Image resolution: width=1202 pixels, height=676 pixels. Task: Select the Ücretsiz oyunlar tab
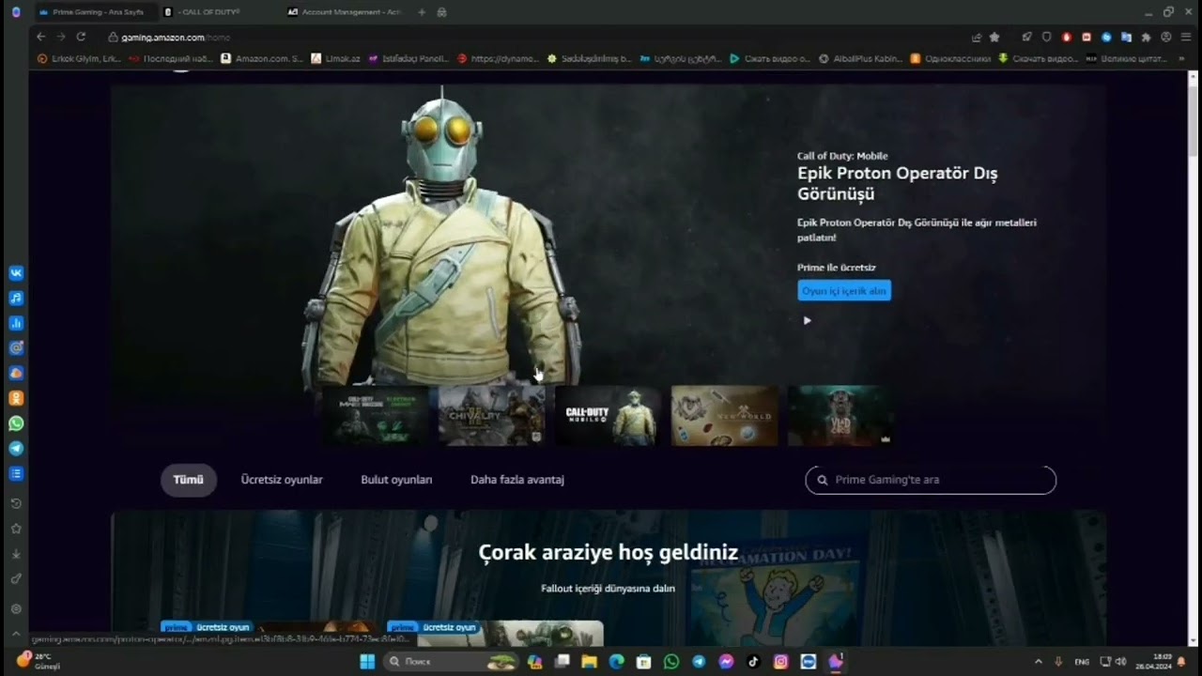(x=282, y=480)
